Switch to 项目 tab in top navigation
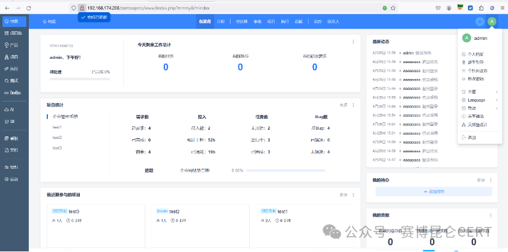This screenshot has width=508, height=252. [x=271, y=21]
